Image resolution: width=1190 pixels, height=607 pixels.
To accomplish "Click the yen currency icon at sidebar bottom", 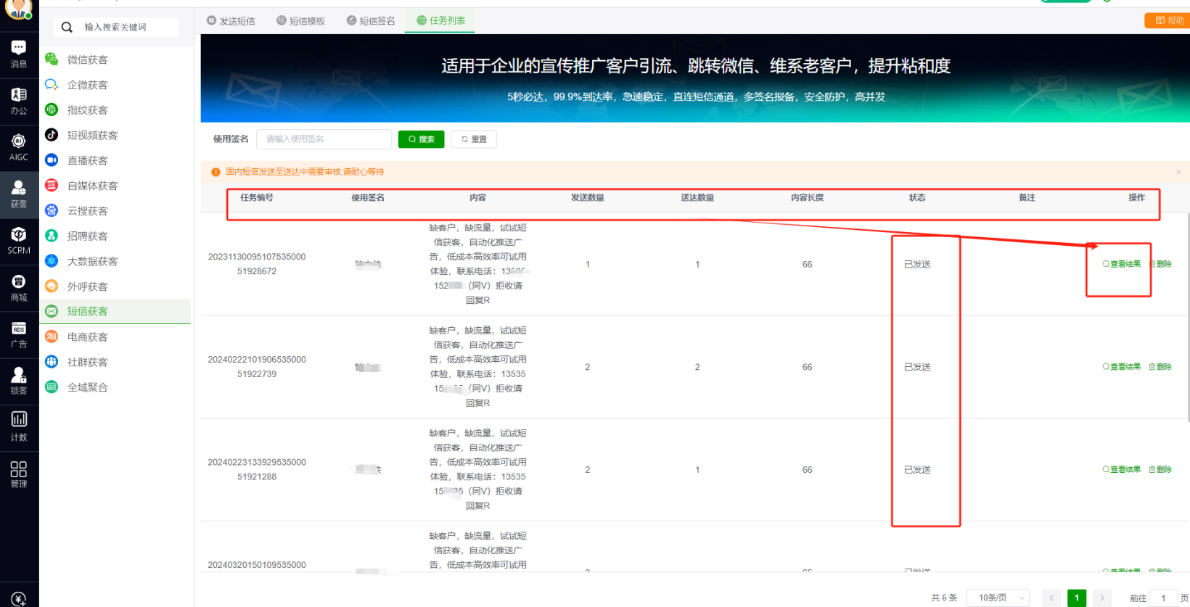I will (x=19, y=598).
